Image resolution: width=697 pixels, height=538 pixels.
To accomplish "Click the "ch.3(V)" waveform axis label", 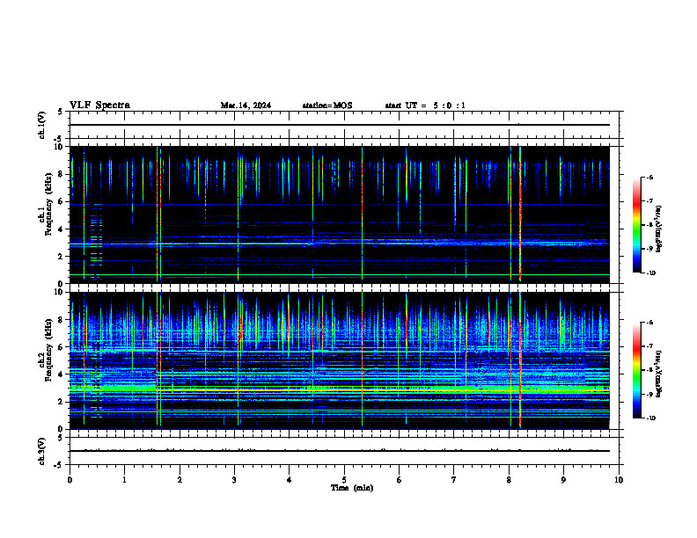I will pyautogui.click(x=41, y=451).
